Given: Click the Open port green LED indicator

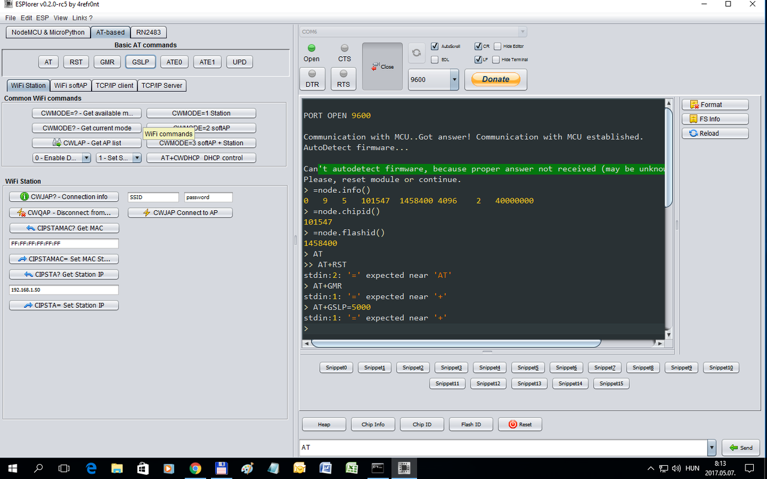Looking at the screenshot, I should 312,48.
